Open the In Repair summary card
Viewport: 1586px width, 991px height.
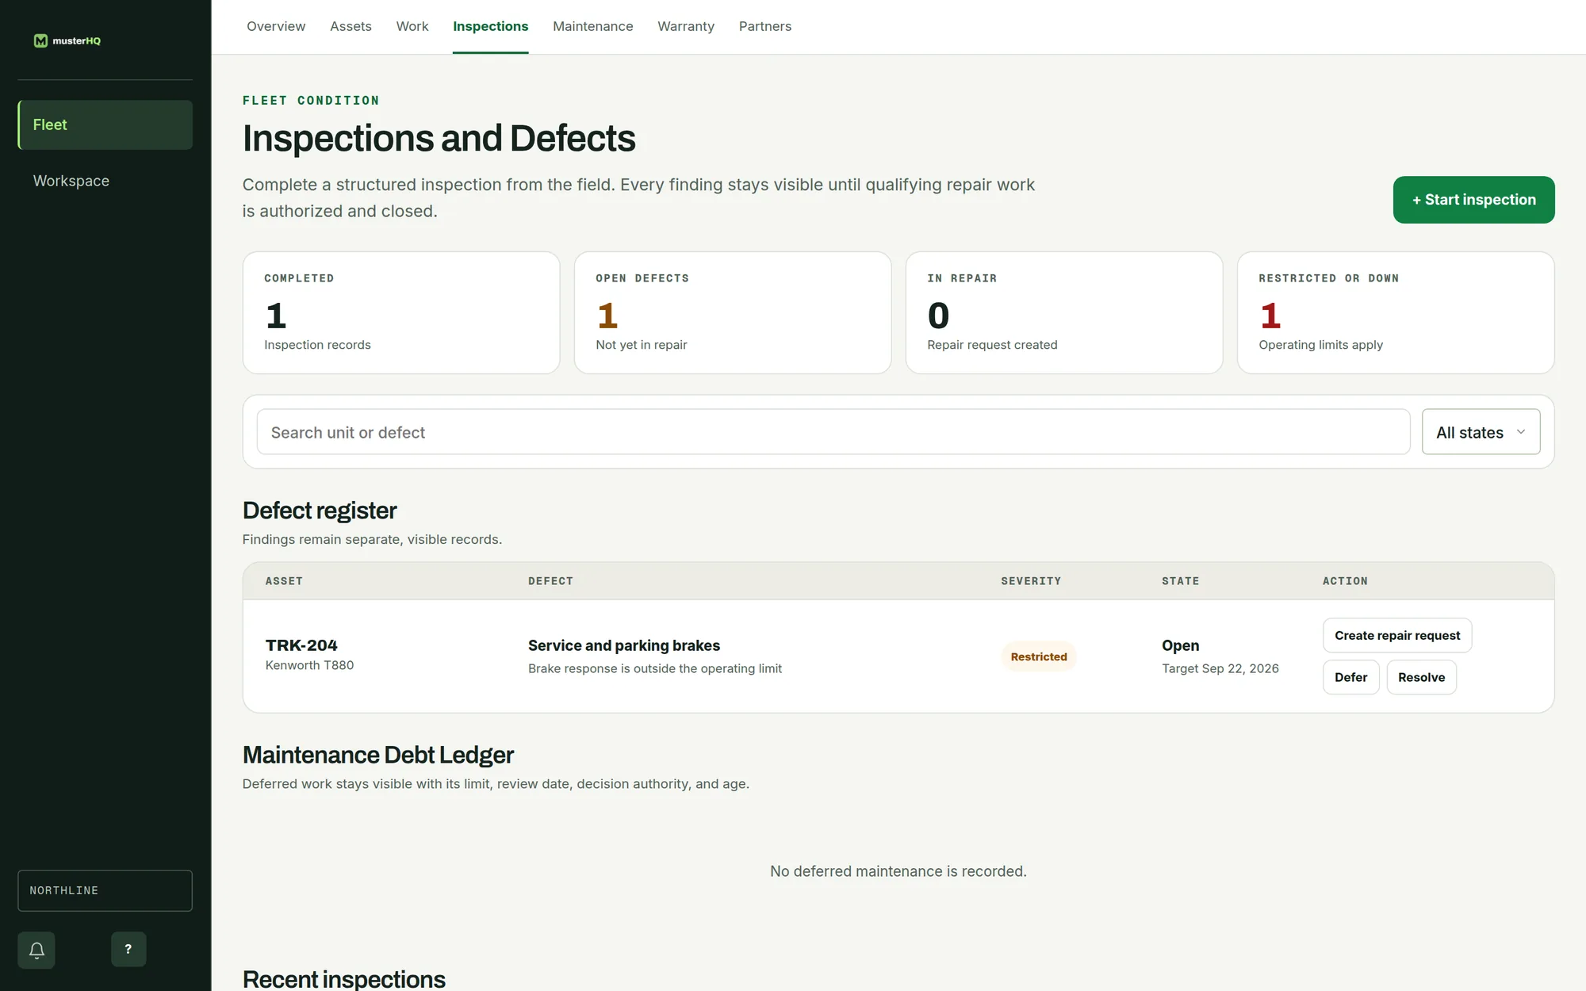pyautogui.click(x=1064, y=312)
